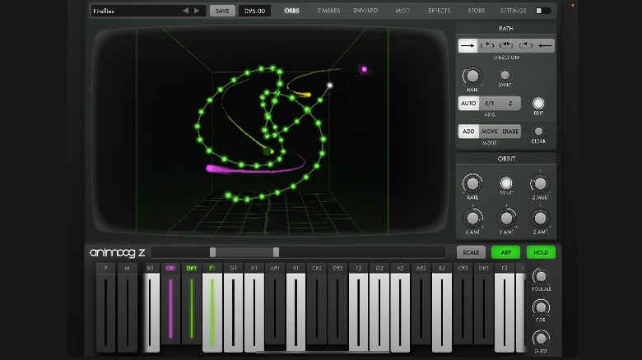Toggle Path SYNC button
Screen dimensions: 642x360
505,75
